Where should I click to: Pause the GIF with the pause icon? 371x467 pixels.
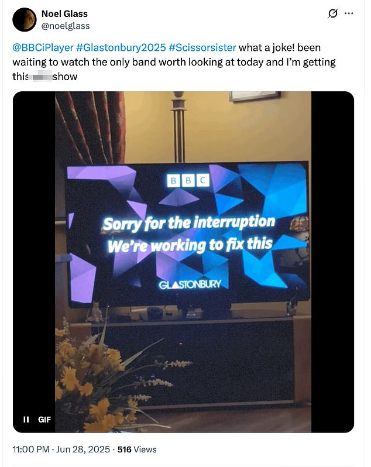click(26, 420)
